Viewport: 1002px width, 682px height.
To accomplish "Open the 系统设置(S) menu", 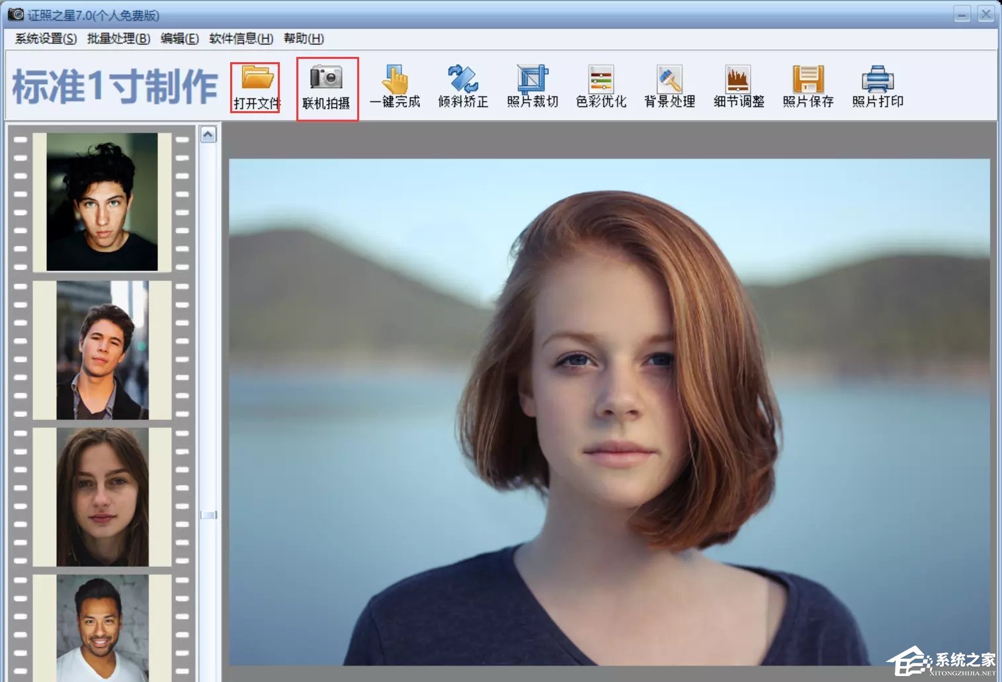I will 46,38.
